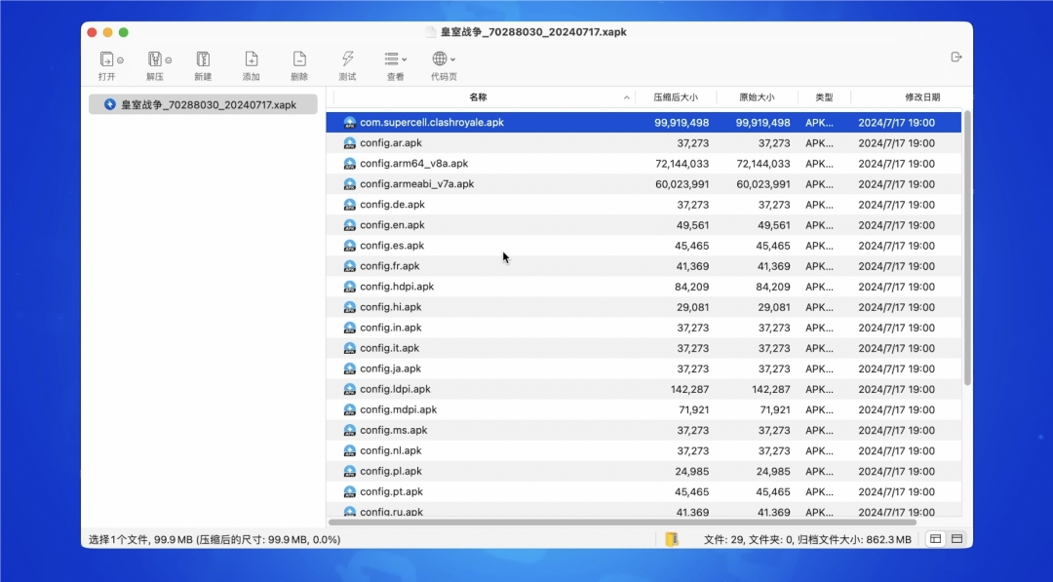Open the 代码页 (Code page) dropdown
The width and height of the screenshot is (1053, 582).
coord(444,59)
